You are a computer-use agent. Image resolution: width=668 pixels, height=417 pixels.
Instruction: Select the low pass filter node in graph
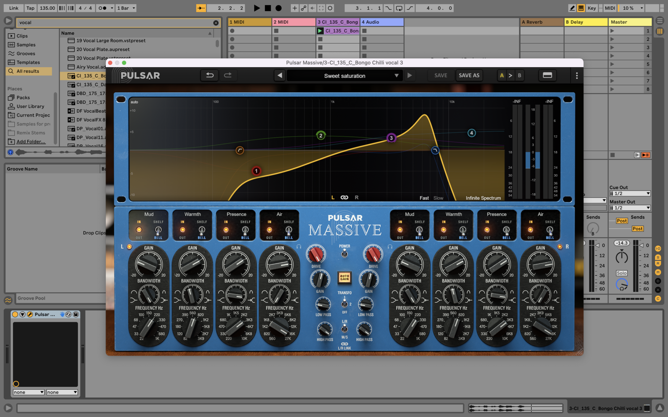[435, 150]
